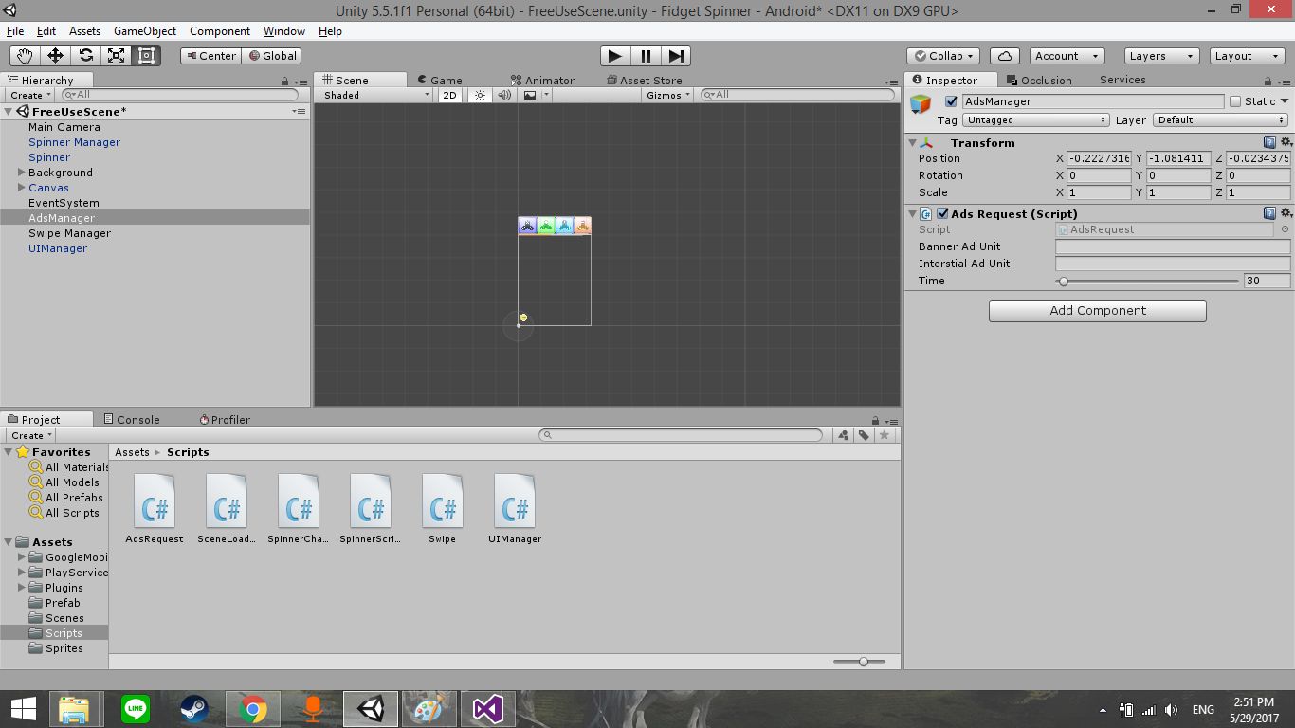Disable the AdsManager active checkbox
Screen dimensions: 1295x728
coord(952,101)
